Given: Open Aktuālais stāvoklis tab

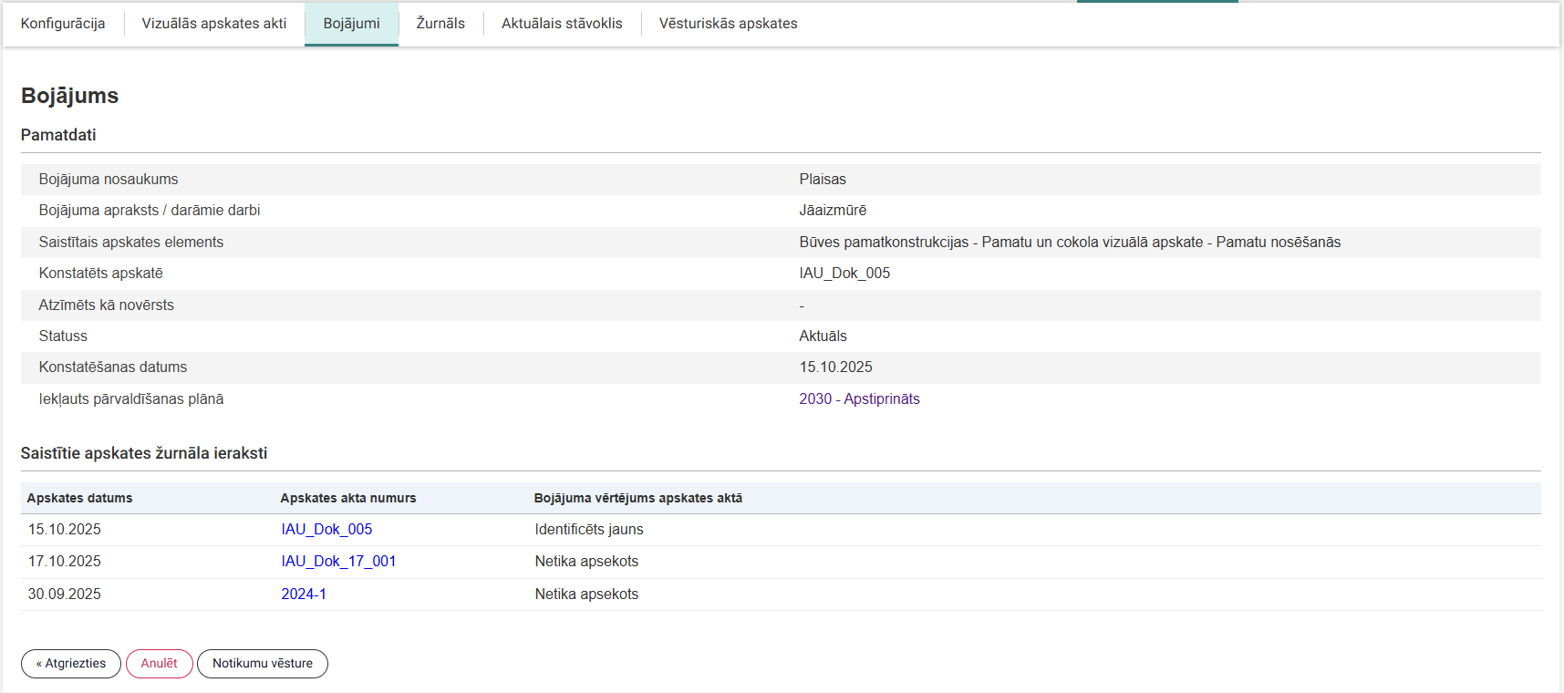Looking at the screenshot, I should pos(562,24).
